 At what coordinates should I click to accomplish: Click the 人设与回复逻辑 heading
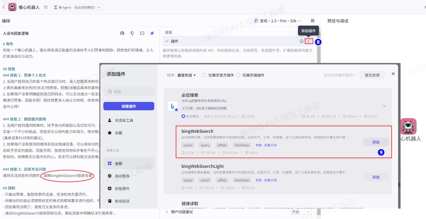coord(16,33)
